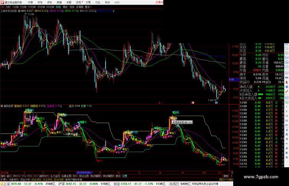
Task: Open the 行业资讯 tab
Action: tap(47, 180)
